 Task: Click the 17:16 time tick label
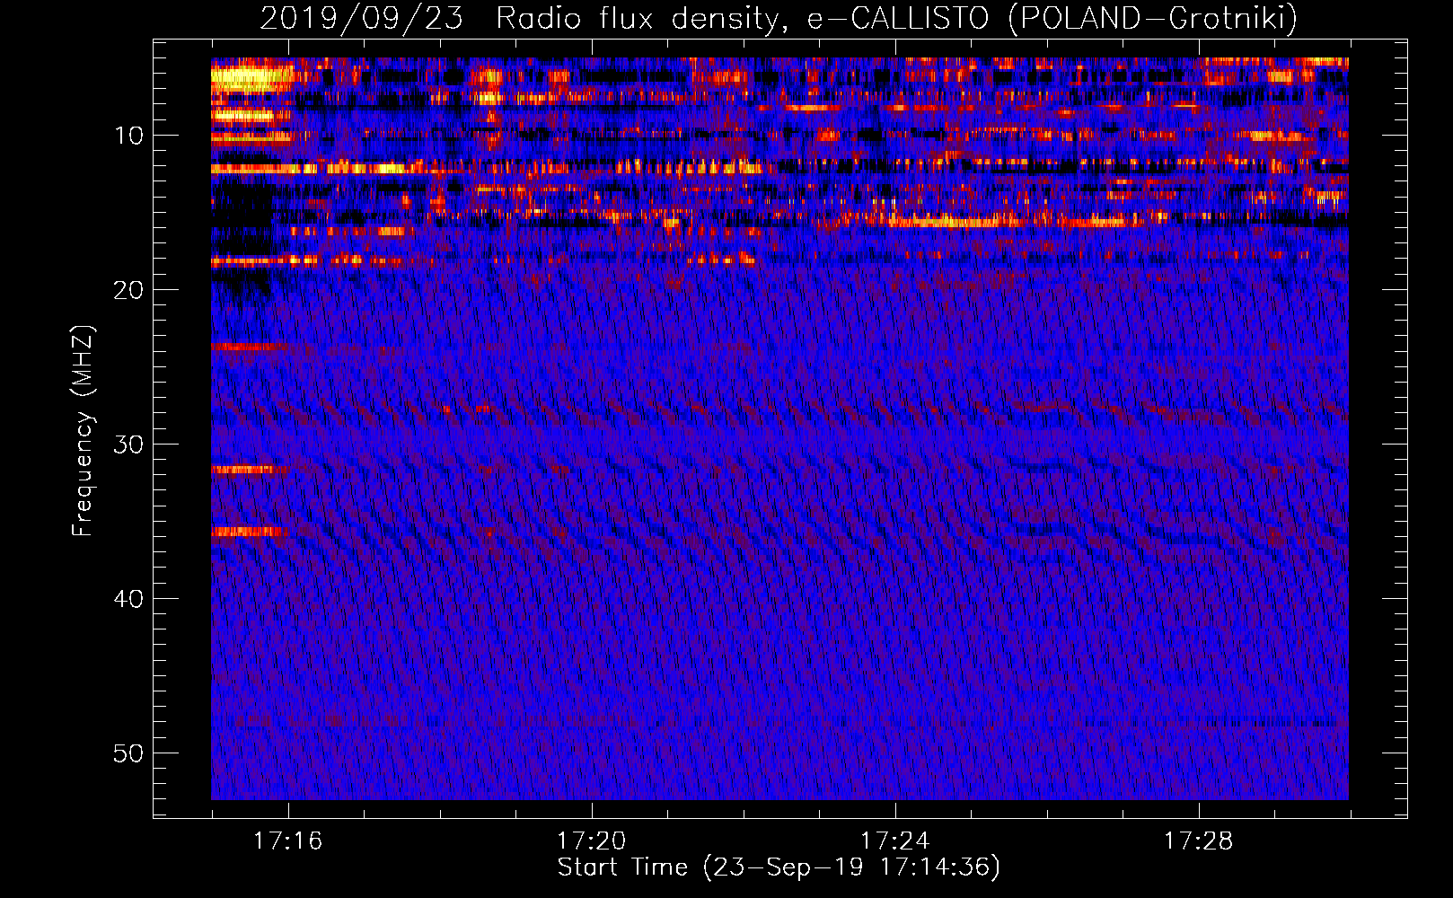tap(287, 841)
